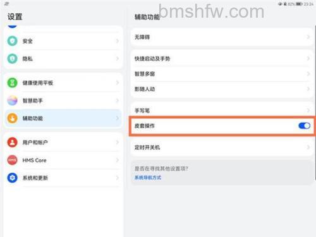The height and width of the screenshot is (237, 316).
Task: Tap the 智慧助手 gradient orb icon
Action: pyautogui.click(x=13, y=100)
